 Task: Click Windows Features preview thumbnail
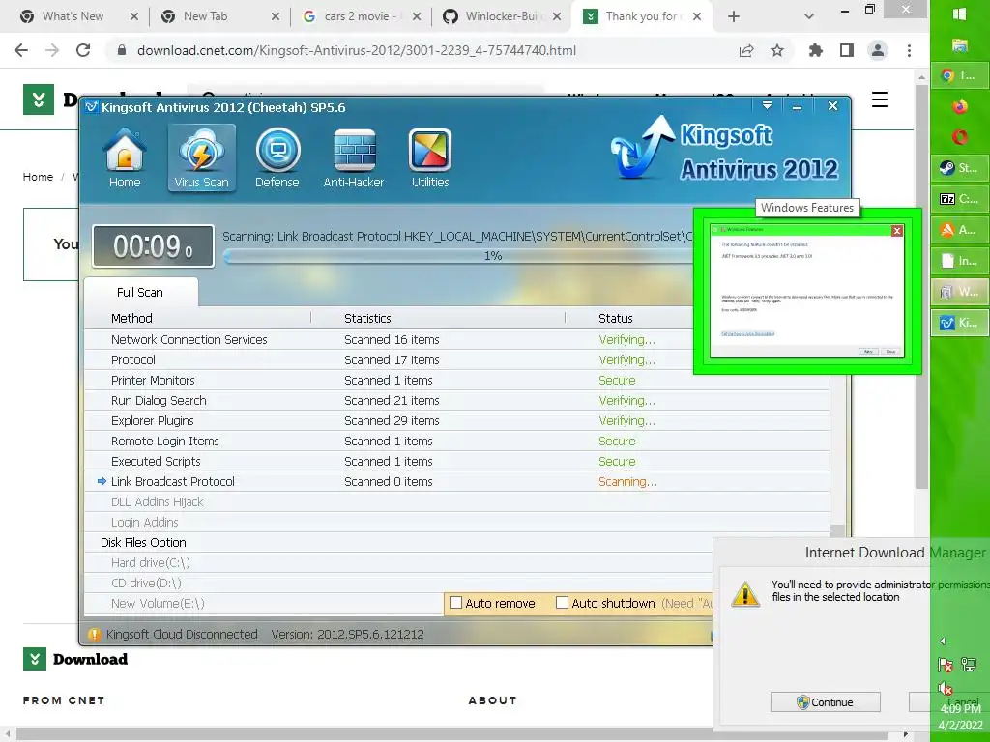[x=807, y=292]
